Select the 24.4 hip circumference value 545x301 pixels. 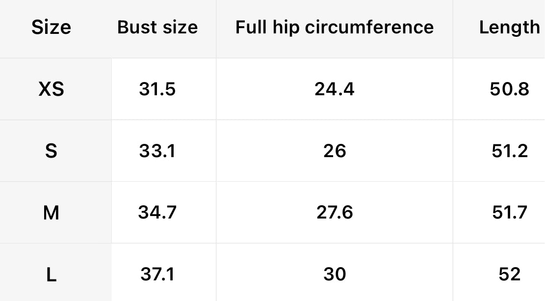coord(335,89)
